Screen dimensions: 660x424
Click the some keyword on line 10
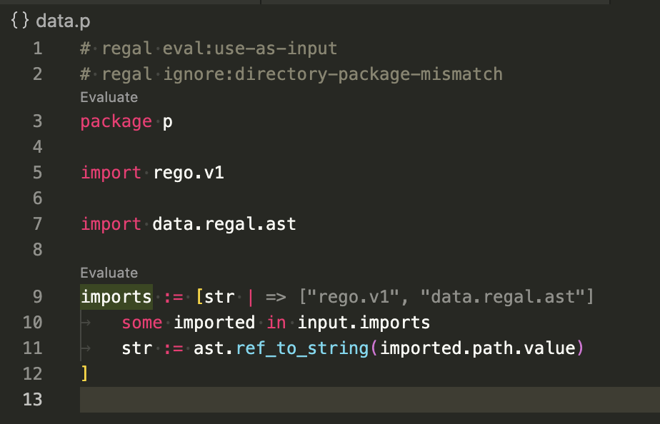141,323
